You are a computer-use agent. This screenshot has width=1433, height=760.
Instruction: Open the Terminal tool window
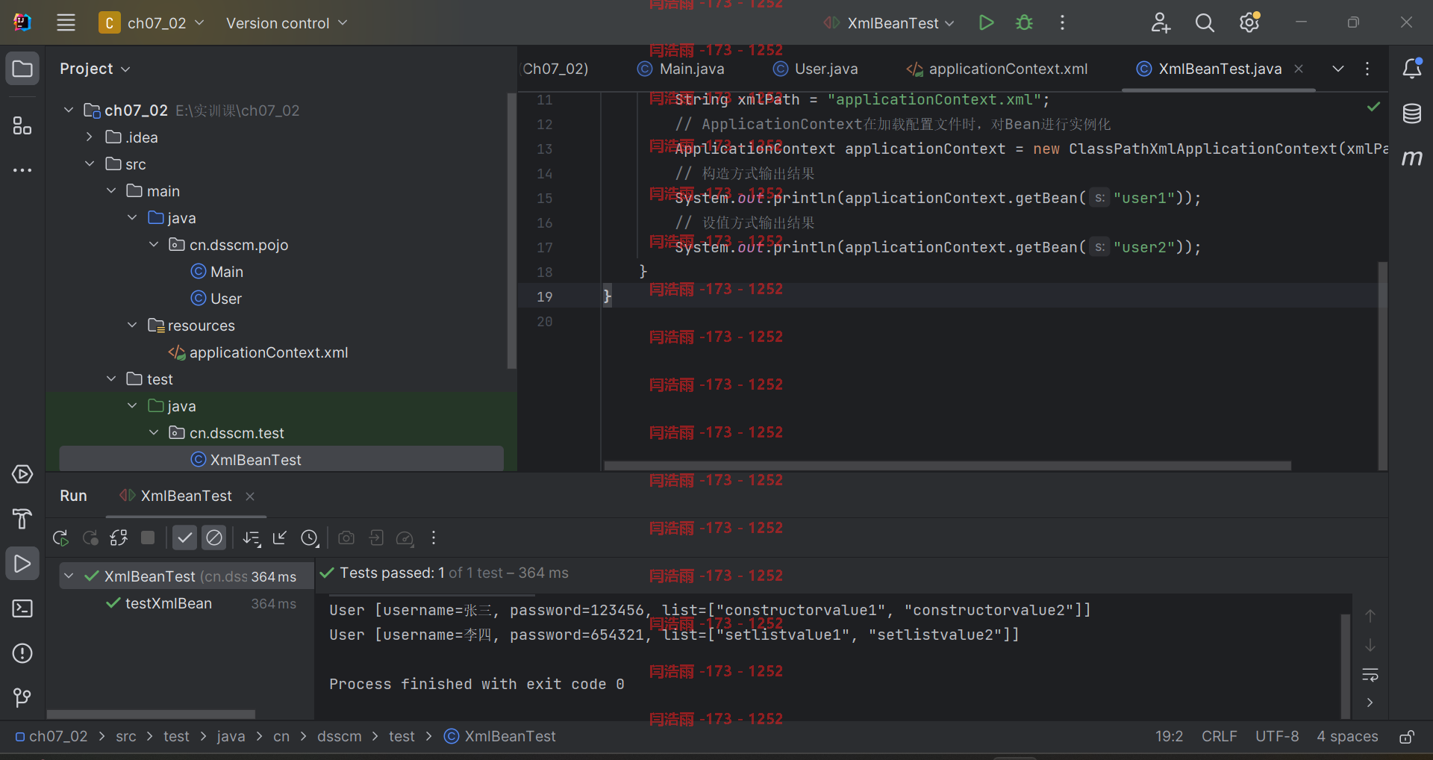[x=22, y=608]
